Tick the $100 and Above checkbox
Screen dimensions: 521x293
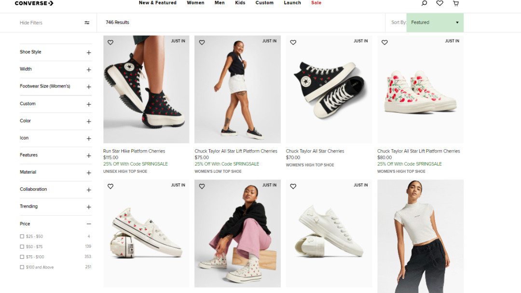(x=22, y=267)
